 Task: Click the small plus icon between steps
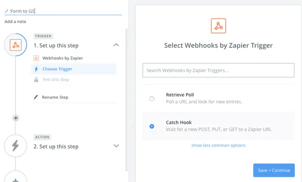[x=16, y=118]
